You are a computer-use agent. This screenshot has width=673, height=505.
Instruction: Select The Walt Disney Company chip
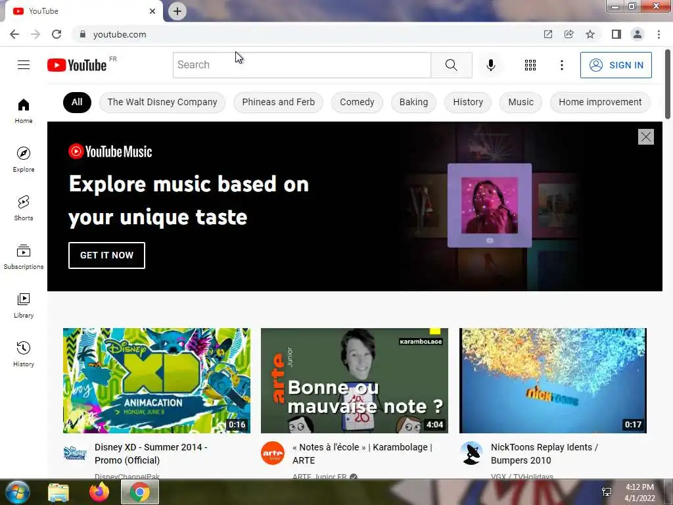(162, 102)
